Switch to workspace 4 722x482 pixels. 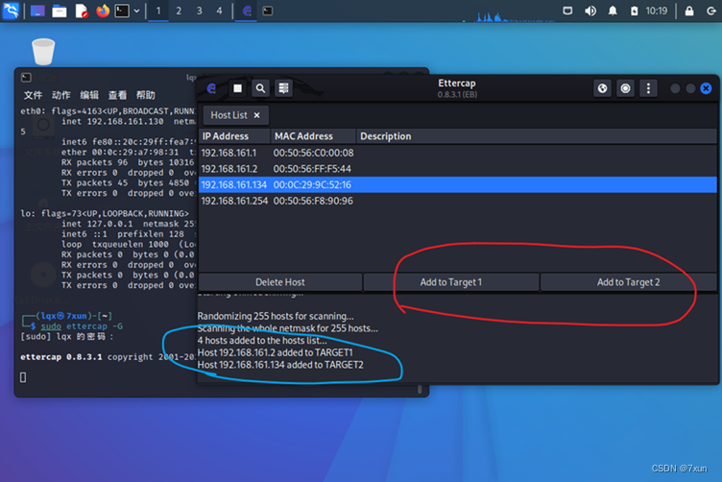(x=219, y=11)
